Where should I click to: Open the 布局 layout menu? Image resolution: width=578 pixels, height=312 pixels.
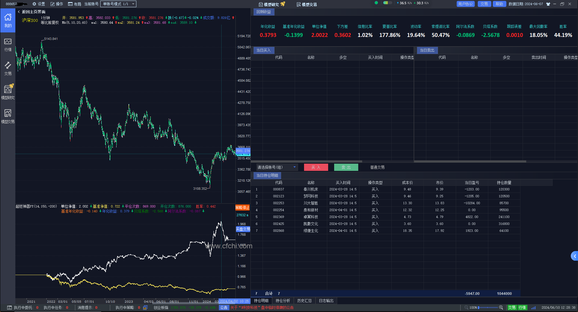(x=75, y=4)
